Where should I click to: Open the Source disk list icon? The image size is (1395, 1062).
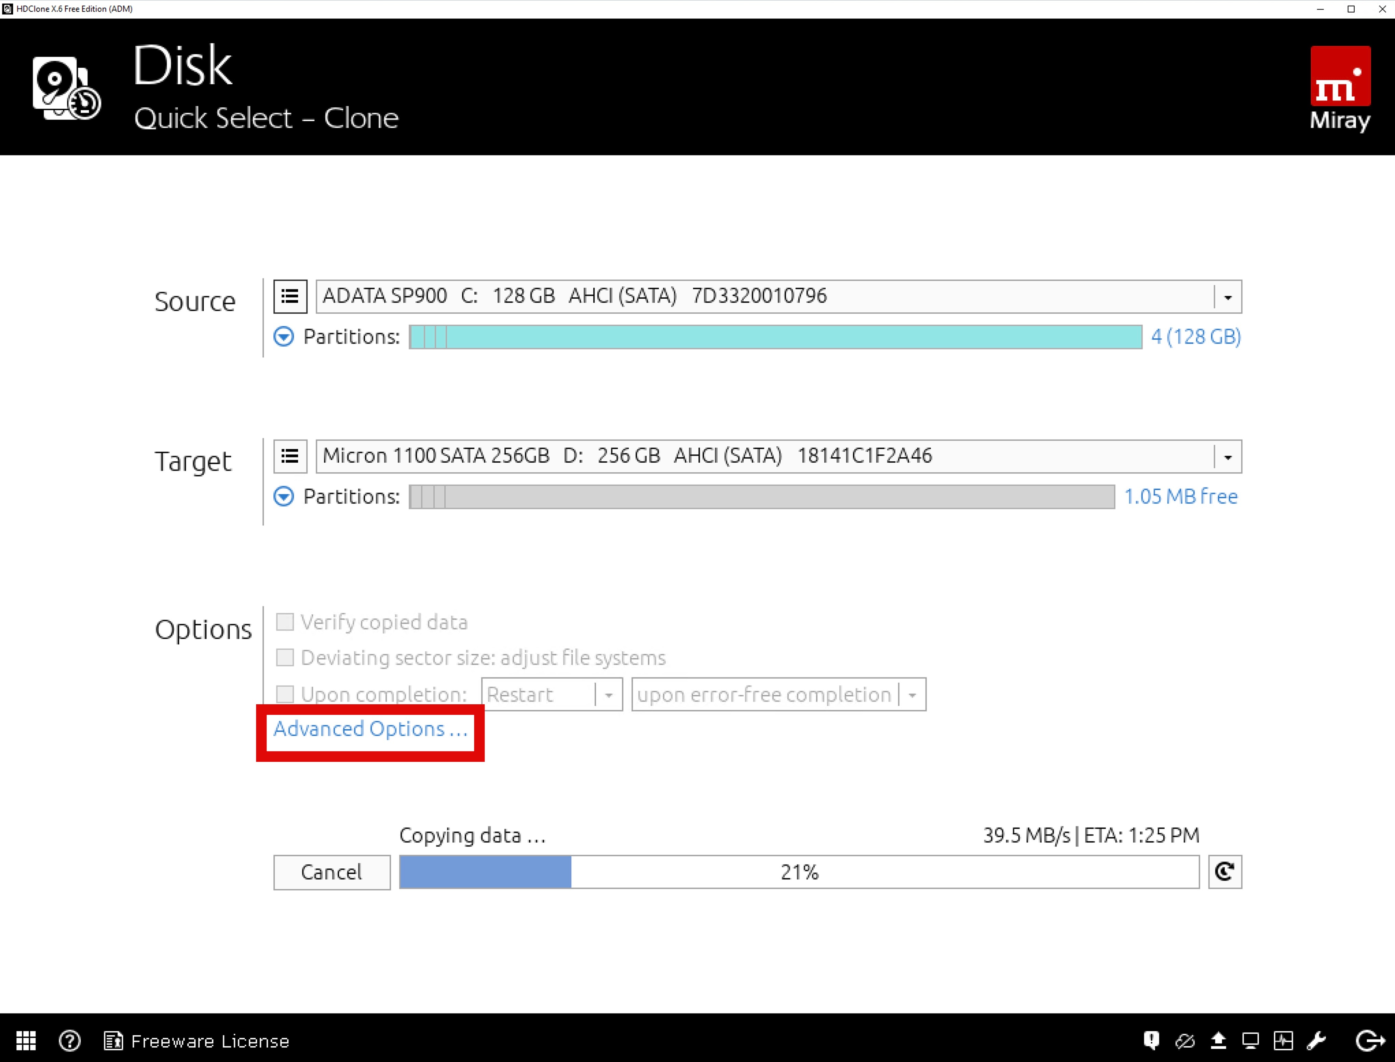coord(290,296)
